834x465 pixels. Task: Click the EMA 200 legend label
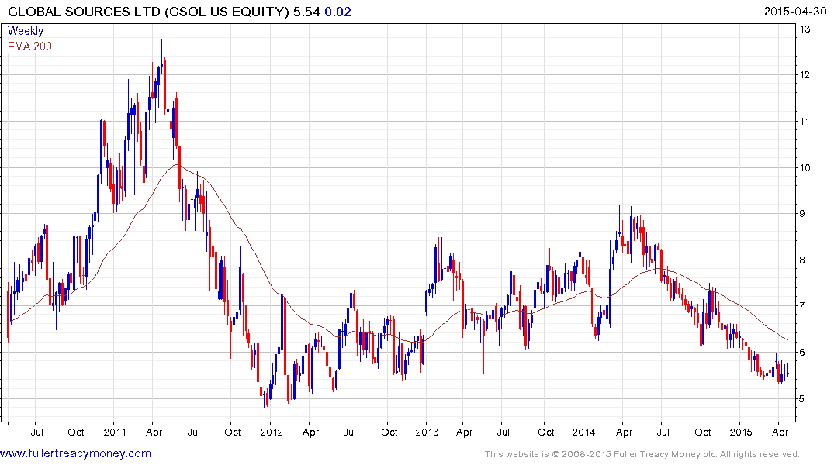pyautogui.click(x=29, y=46)
